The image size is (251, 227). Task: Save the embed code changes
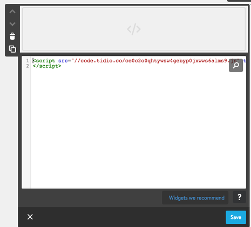tap(236, 217)
